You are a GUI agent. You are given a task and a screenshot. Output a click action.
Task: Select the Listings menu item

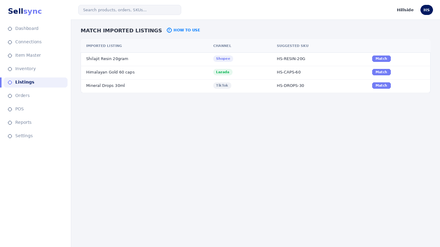(35, 82)
